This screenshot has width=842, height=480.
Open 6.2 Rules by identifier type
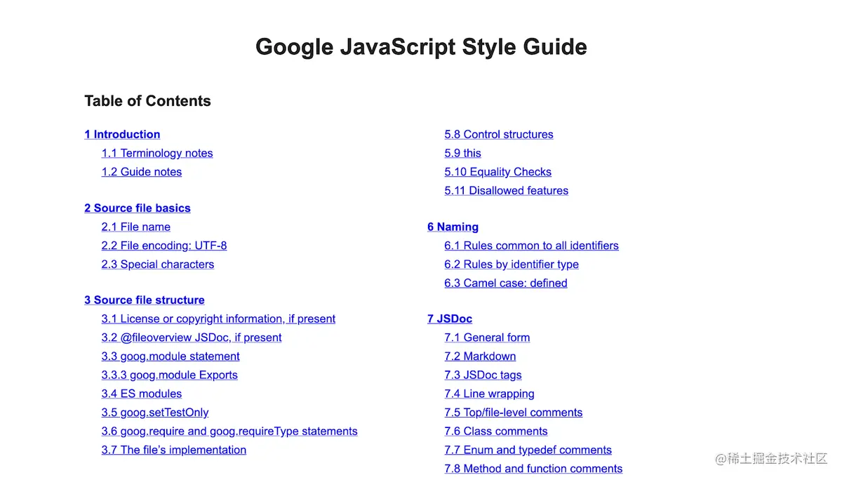pos(512,265)
